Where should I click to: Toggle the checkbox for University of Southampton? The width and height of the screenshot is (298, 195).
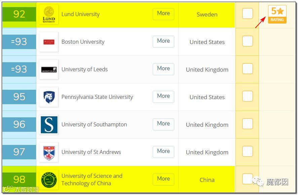(248, 124)
